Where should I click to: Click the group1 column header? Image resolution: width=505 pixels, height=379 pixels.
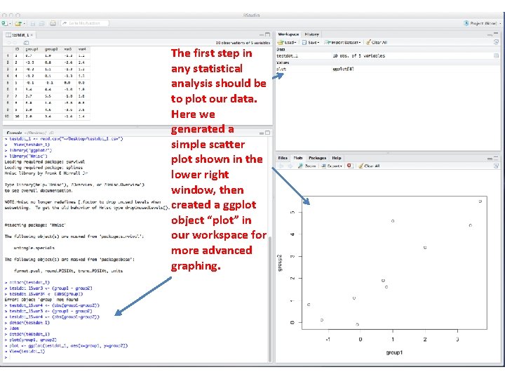[x=32, y=49]
